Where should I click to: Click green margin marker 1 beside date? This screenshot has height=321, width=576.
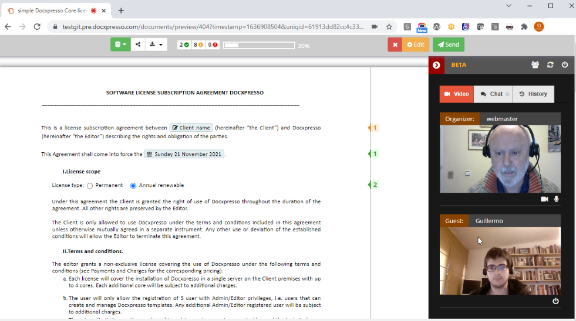[373, 154]
